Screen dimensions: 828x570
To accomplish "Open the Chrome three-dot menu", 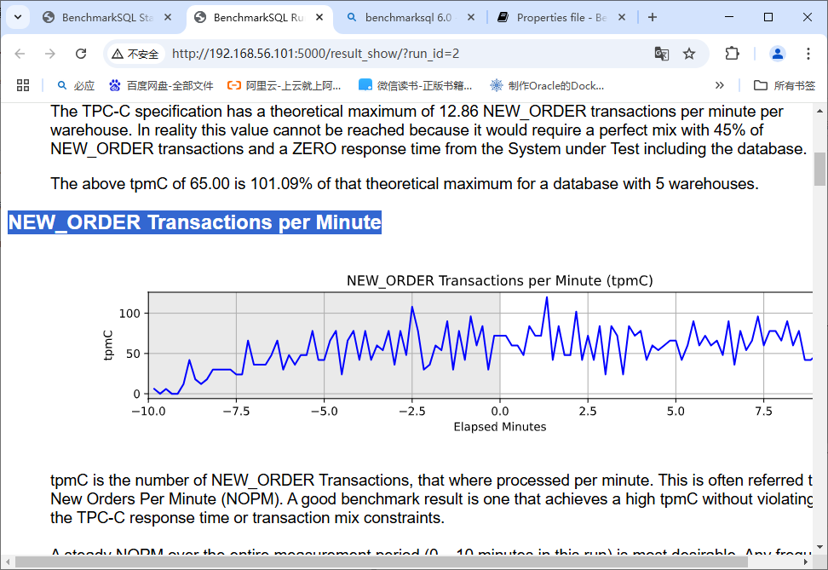I will [x=808, y=54].
